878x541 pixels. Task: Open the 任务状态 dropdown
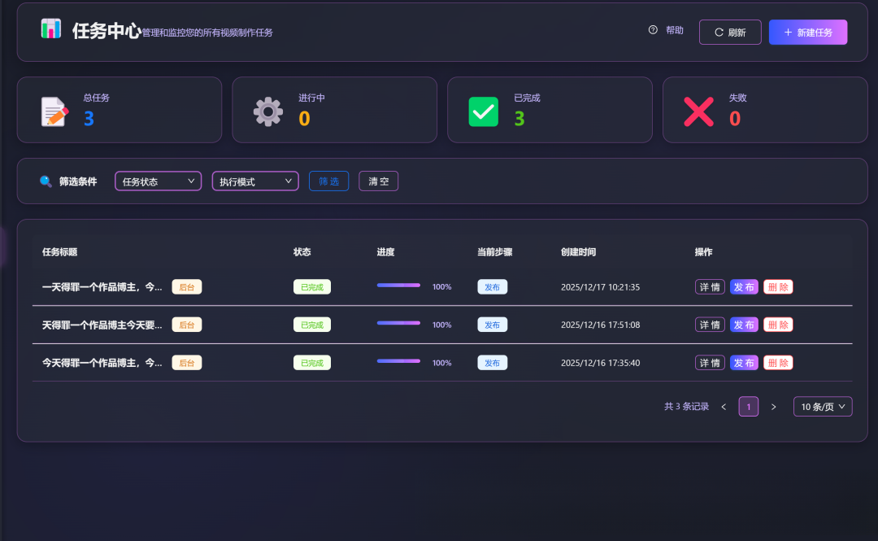(x=159, y=181)
